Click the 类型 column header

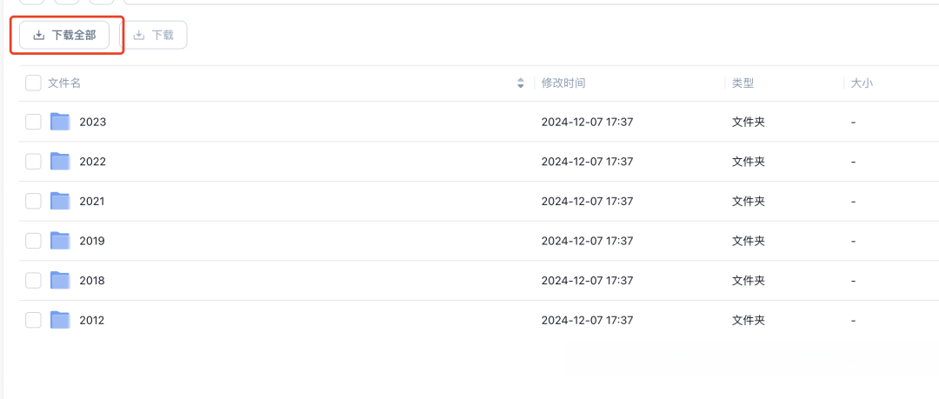(743, 83)
